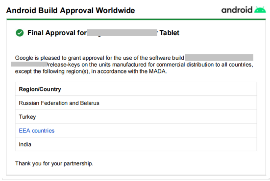This screenshot has width=270, height=181.
Task: Click the Google word in approval paragraph
Action: point(24,58)
